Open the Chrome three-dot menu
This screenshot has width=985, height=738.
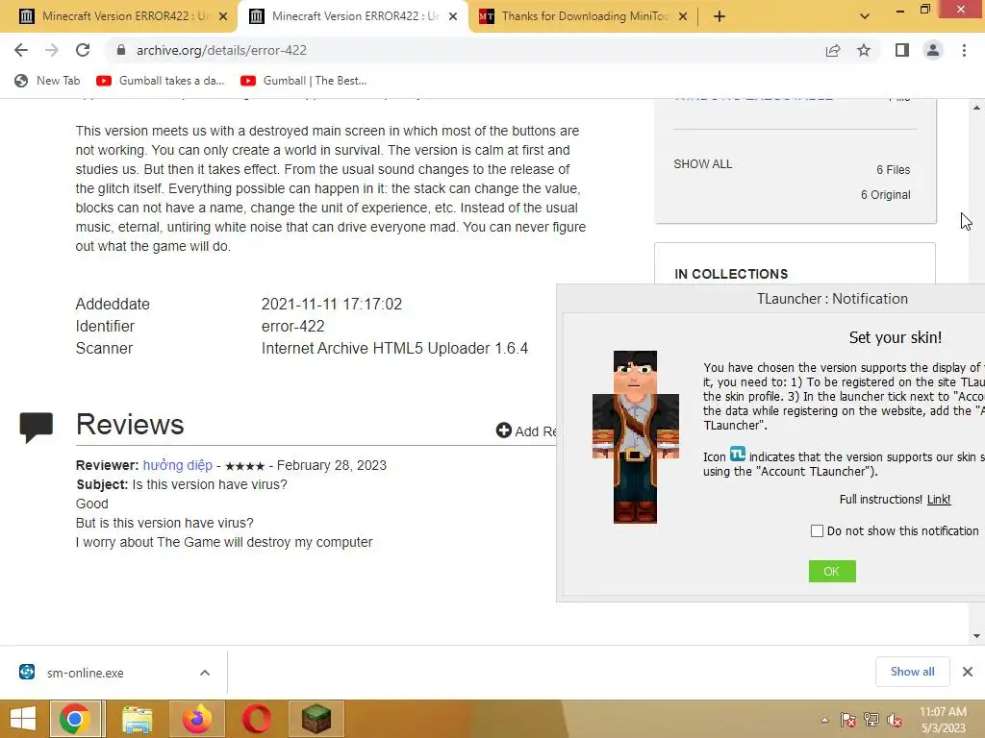(964, 50)
